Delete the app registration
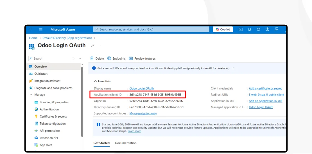The width and height of the screenshot is (312, 154). 97,59
